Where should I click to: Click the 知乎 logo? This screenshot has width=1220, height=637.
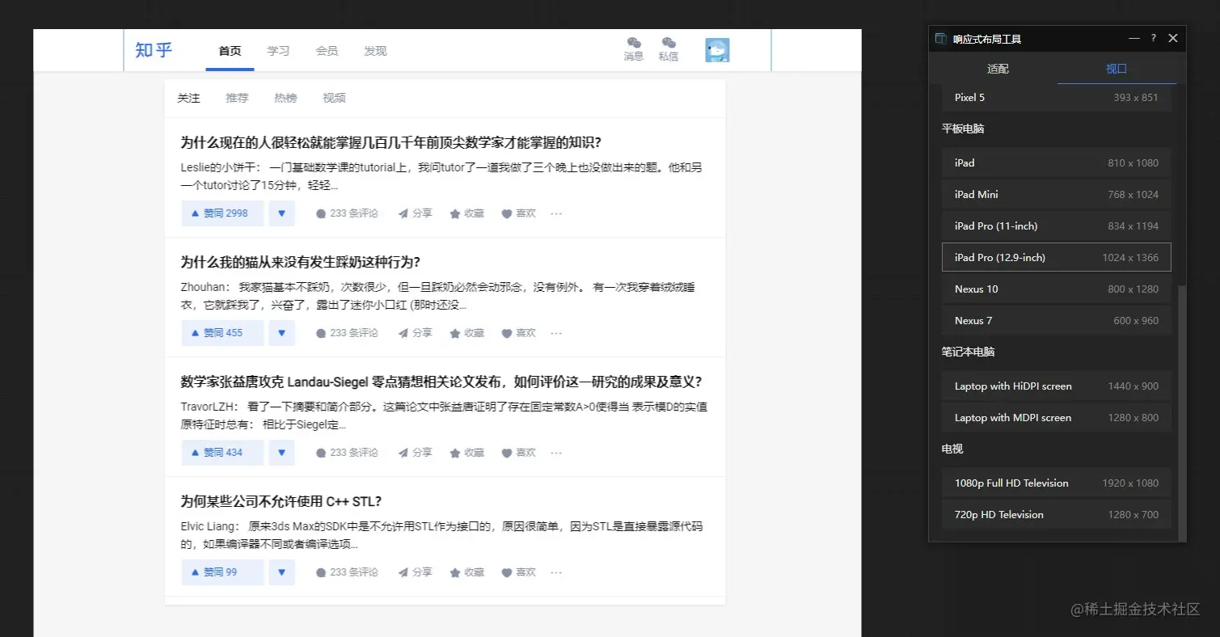click(x=154, y=50)
